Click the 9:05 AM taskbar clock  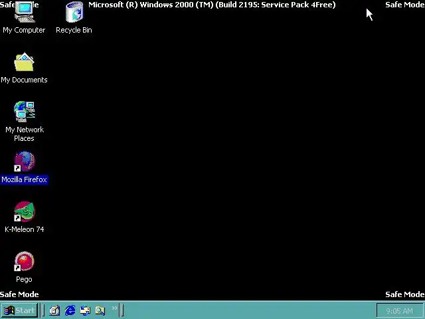click(400, 310)
